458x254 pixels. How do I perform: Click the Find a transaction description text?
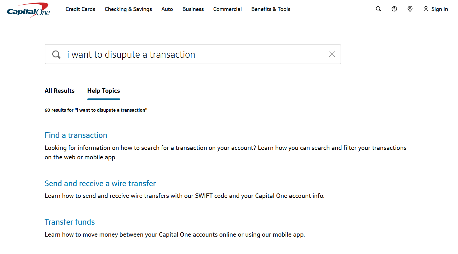coord(226,152)
